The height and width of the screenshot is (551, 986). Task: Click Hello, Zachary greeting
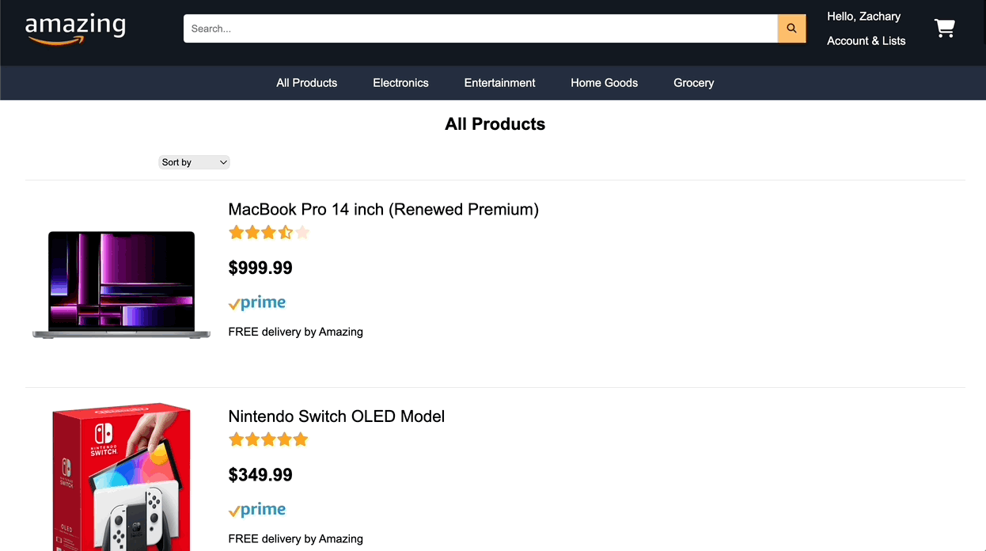[x=863, y=17]
